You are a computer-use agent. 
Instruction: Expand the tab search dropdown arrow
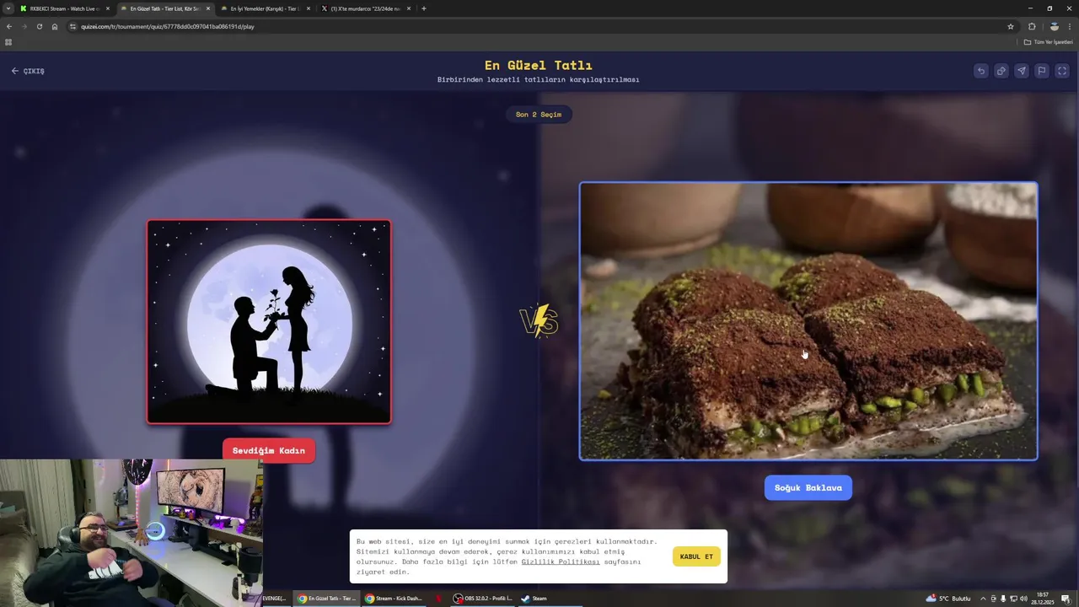pos(8,8)
